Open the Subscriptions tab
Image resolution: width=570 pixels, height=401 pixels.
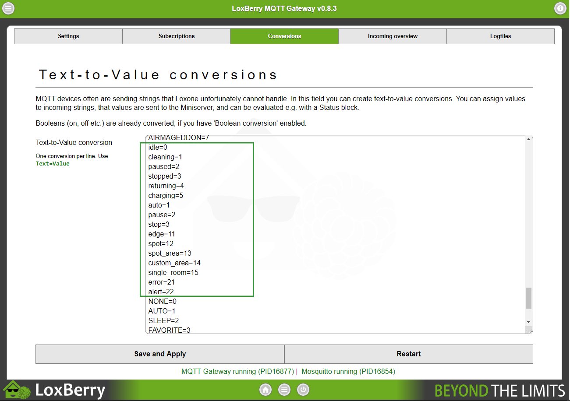click(177, 36)
